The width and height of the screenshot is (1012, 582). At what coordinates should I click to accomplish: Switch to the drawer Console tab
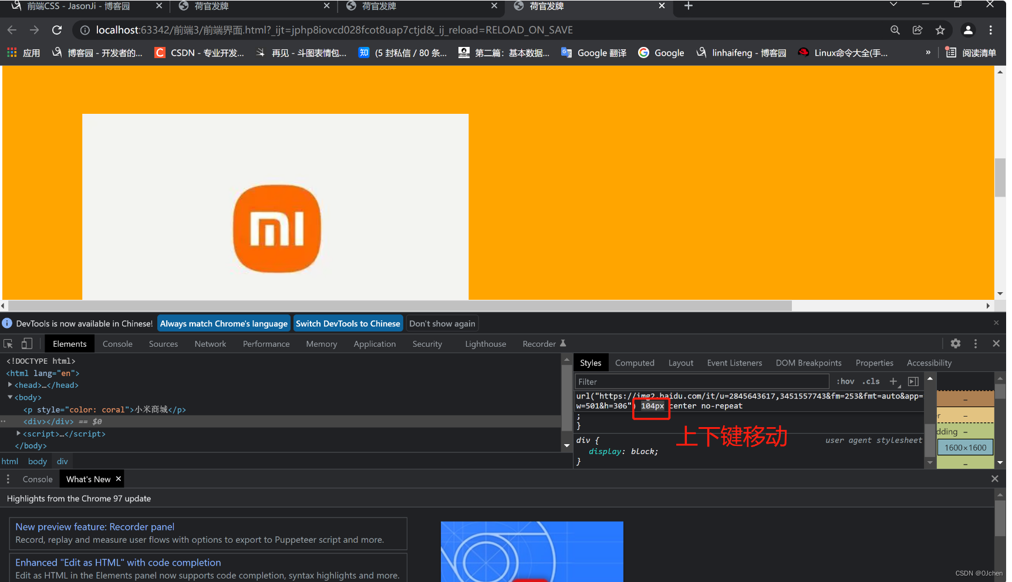click(38, 479)
